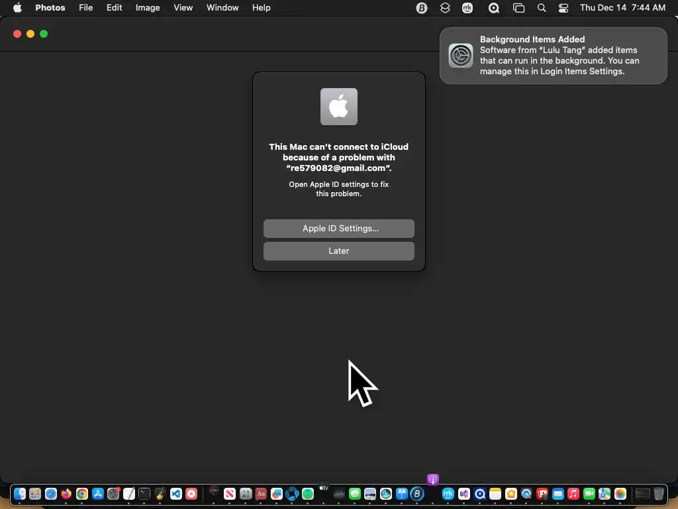The height and width of the screenshot is (509, 678).
Task: Open the Music app from the Dock
Action: (573, 494)
